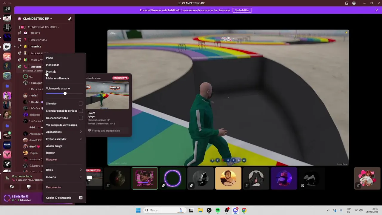Expand the Roles submenu

pos(64,170)
